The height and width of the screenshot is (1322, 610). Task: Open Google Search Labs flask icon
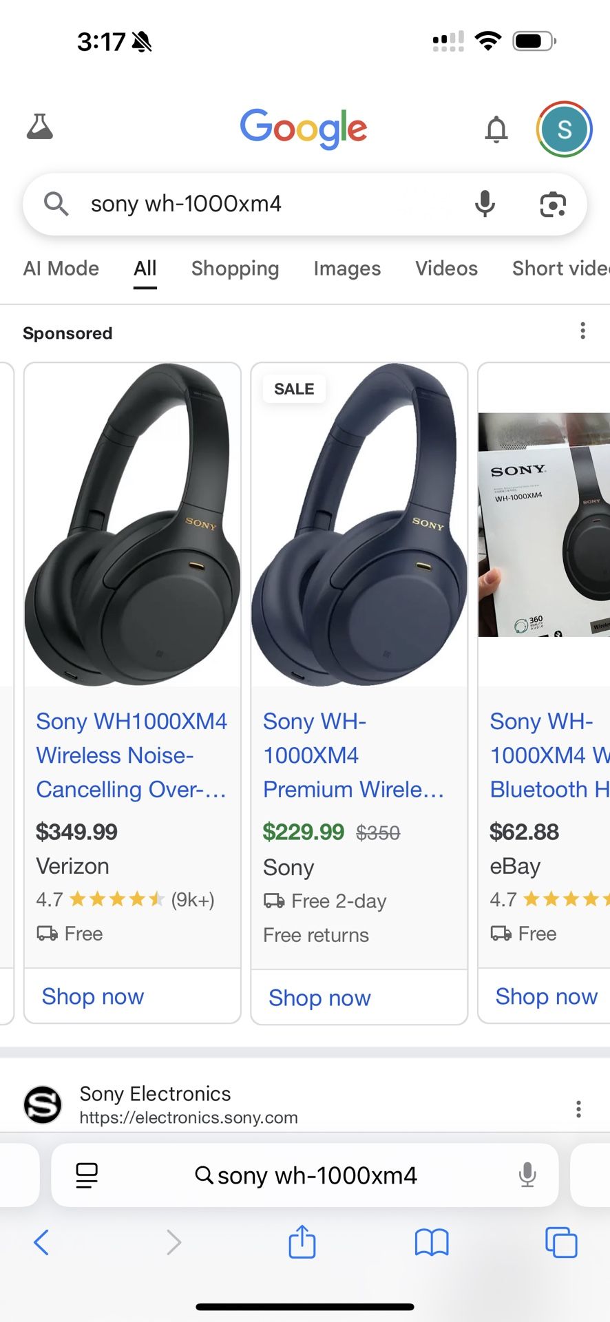pyautogui.click(x=40, y=127)
